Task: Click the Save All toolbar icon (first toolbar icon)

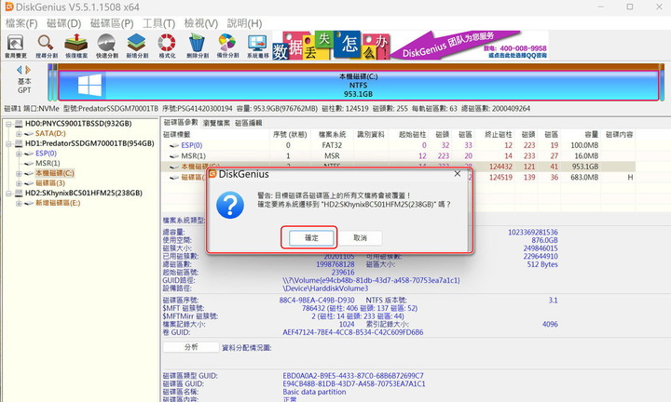Action: coord(16,46)
